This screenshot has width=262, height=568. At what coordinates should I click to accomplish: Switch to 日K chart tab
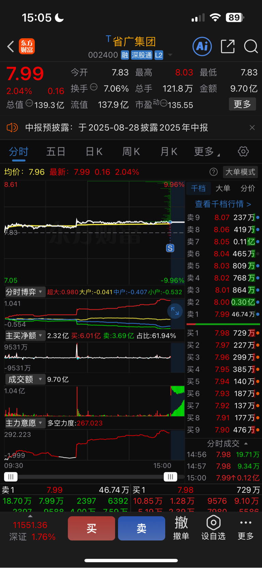click(x=94, y=152)
